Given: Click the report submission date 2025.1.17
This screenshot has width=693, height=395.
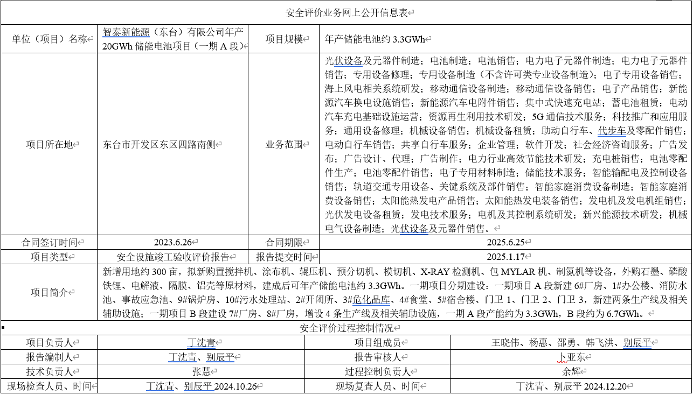Looking at the screenshot, I should click(505, 257).
